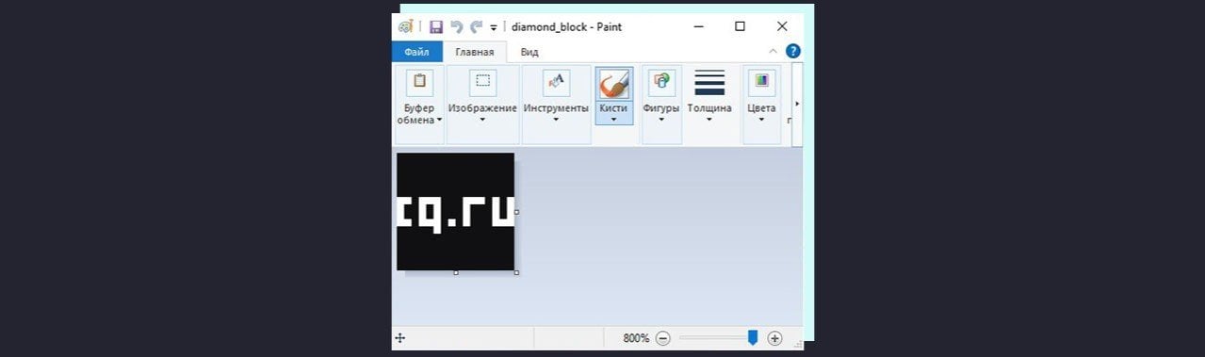This screenshot has height=357, width=1205.
Task: Switch to the Вид tab
Action: point(529,52)
